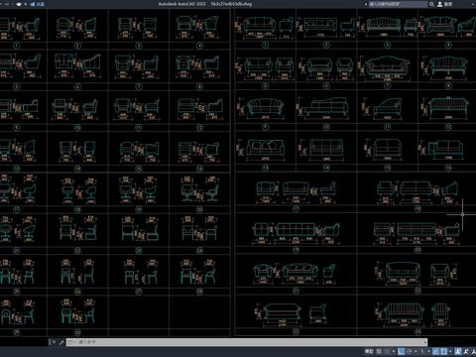Click inside the command line input
This screenshot has height=357, width=476.
pos(246,342)
